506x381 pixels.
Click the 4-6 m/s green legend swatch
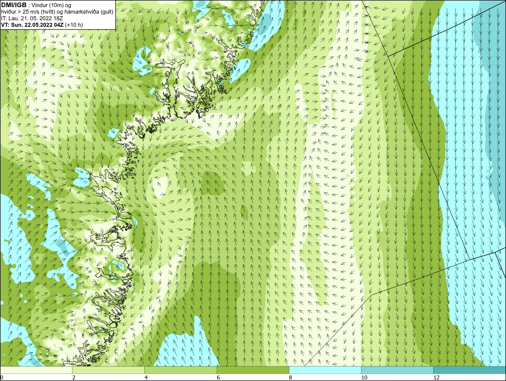click(x=181, y=370)
